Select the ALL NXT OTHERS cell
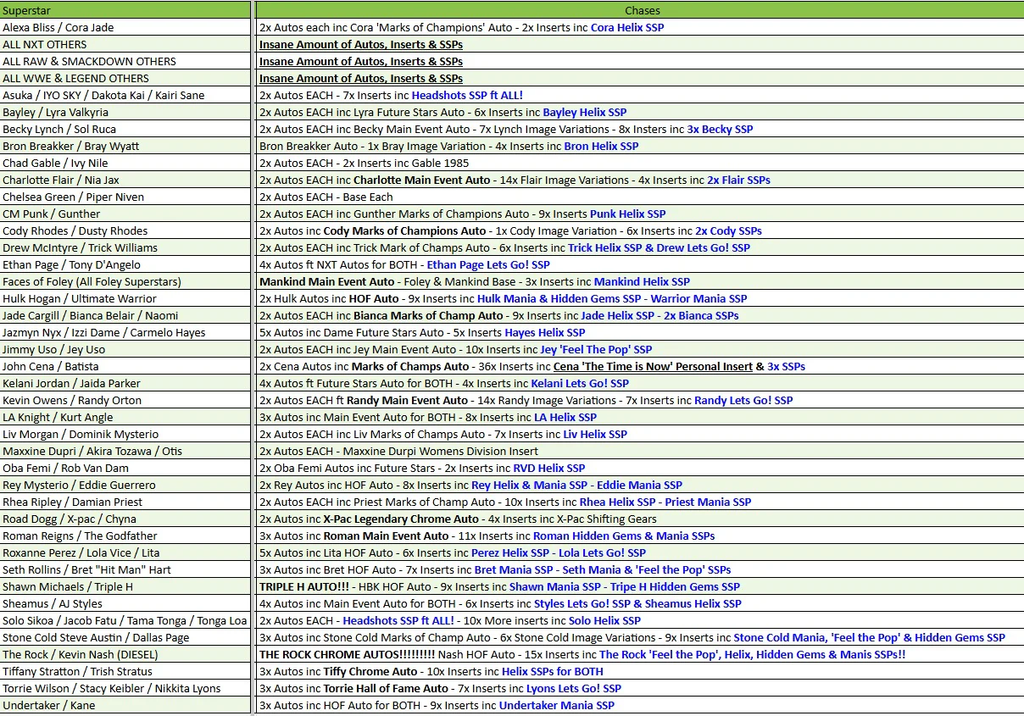The height and width of the screenshot is (716, 1024). pyautogui.click(x=125, y=44)
